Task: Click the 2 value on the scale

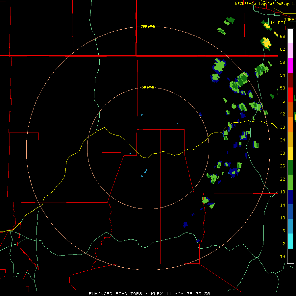Action: 284,244
